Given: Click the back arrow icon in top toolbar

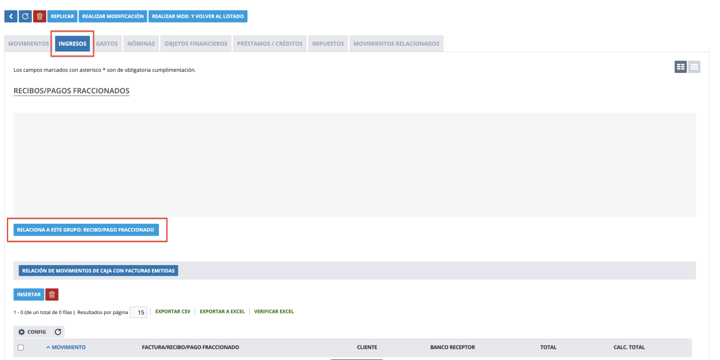Looking at the screenshot, I should click(11, 16).
